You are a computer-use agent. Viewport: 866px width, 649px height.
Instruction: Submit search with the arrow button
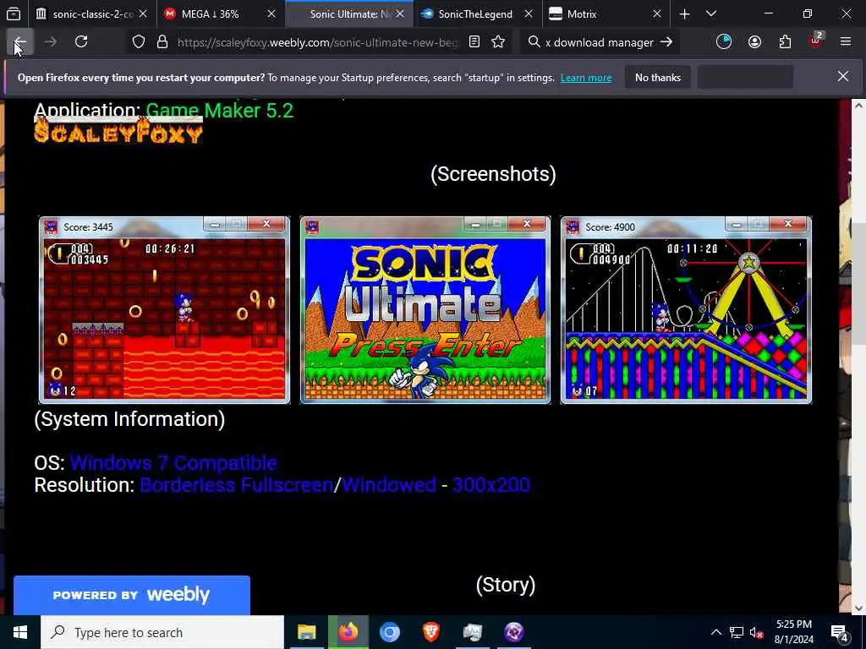pyautogui.click(x=666, y=42)
